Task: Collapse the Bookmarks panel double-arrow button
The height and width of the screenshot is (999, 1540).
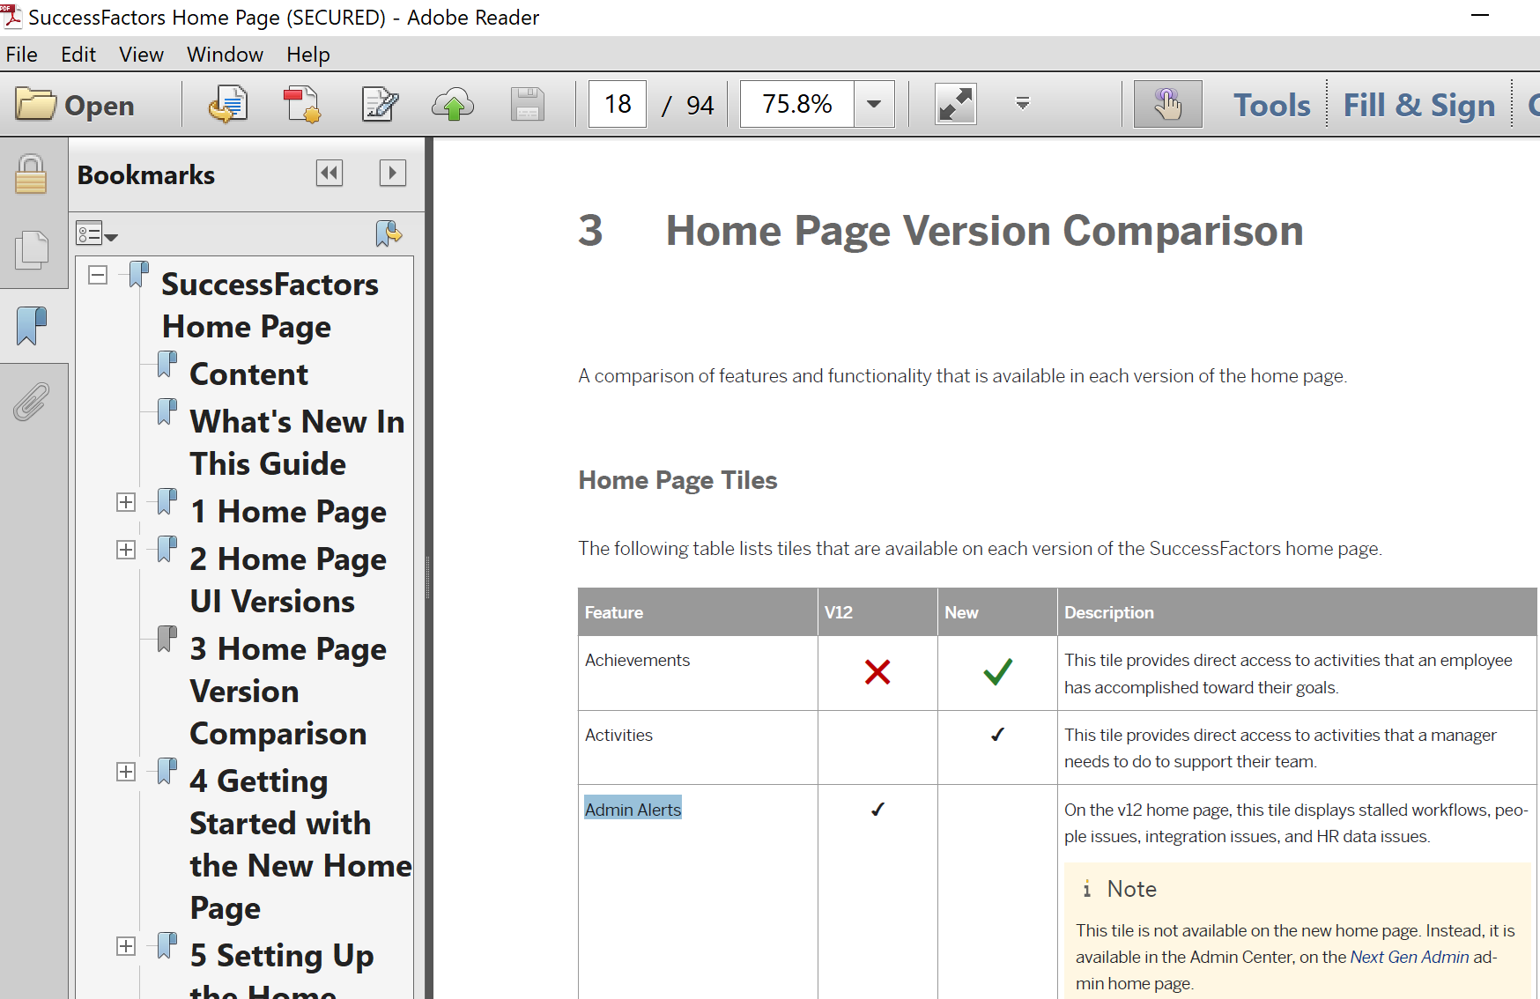Action: 329,174
